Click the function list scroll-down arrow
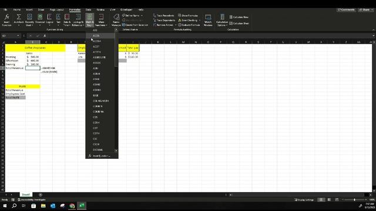 coord(116,151)
